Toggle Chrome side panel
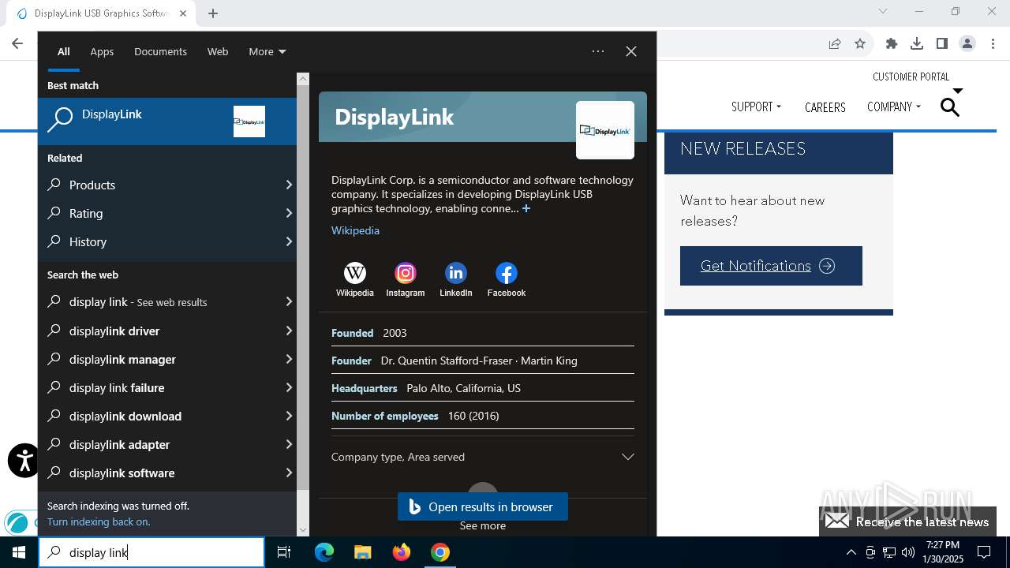The width and height of the screenshot is (1010, 568). click(942, 43)
